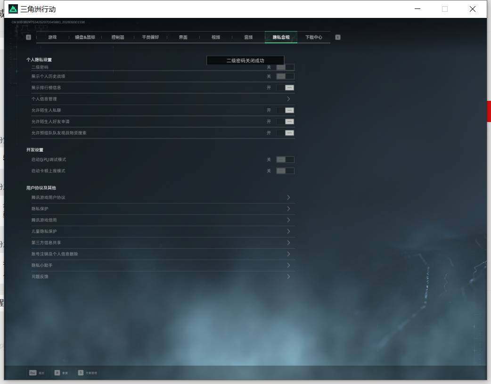The image size is (491, 384).
Task: Open the 隐私小助手 entry
Action: (163, 265)
